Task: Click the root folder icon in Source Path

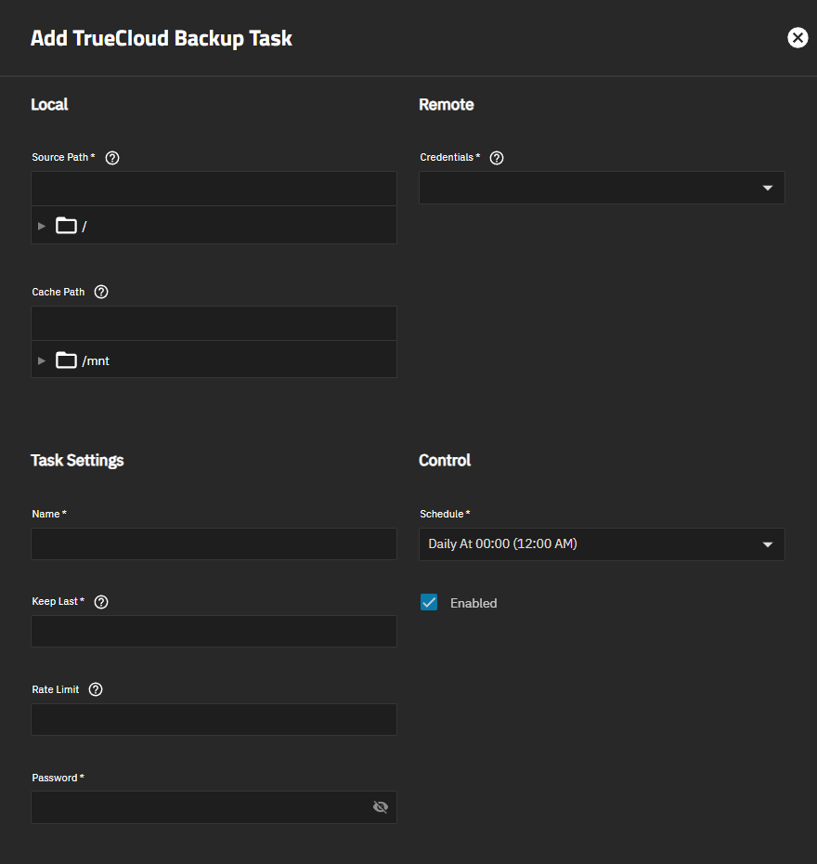Action: [x=66, y=226]
